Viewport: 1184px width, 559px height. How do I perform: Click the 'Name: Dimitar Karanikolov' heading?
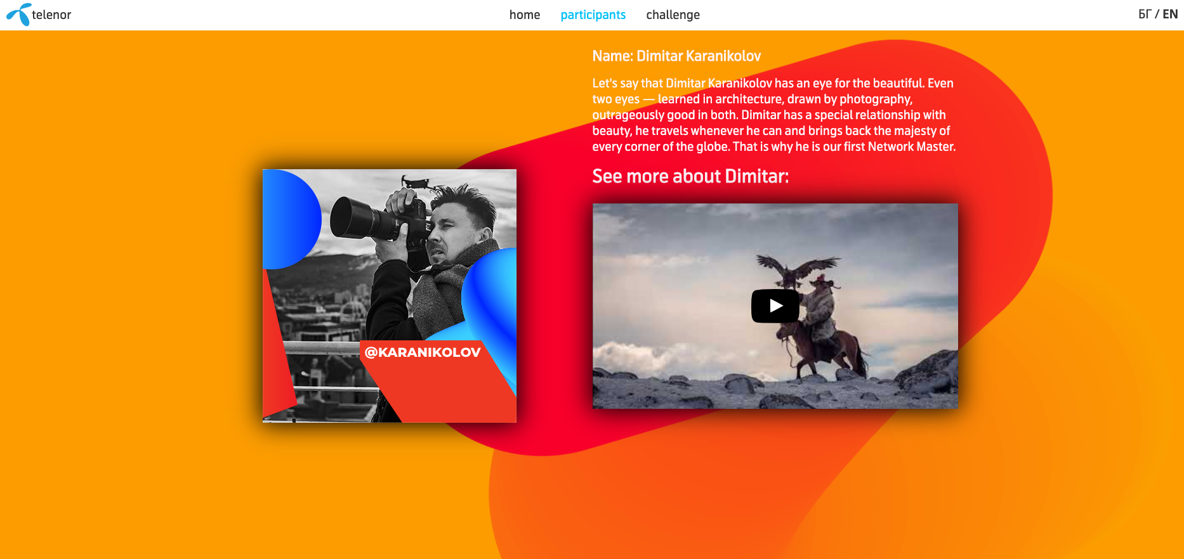676,56
